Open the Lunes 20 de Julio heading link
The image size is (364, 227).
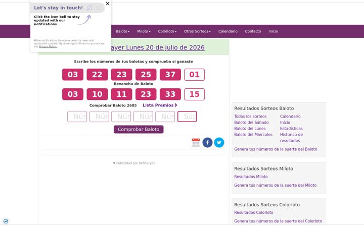tap(157, 47)
